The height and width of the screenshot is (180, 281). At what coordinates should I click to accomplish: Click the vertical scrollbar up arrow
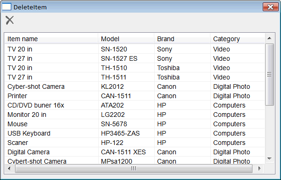[269, 38]
